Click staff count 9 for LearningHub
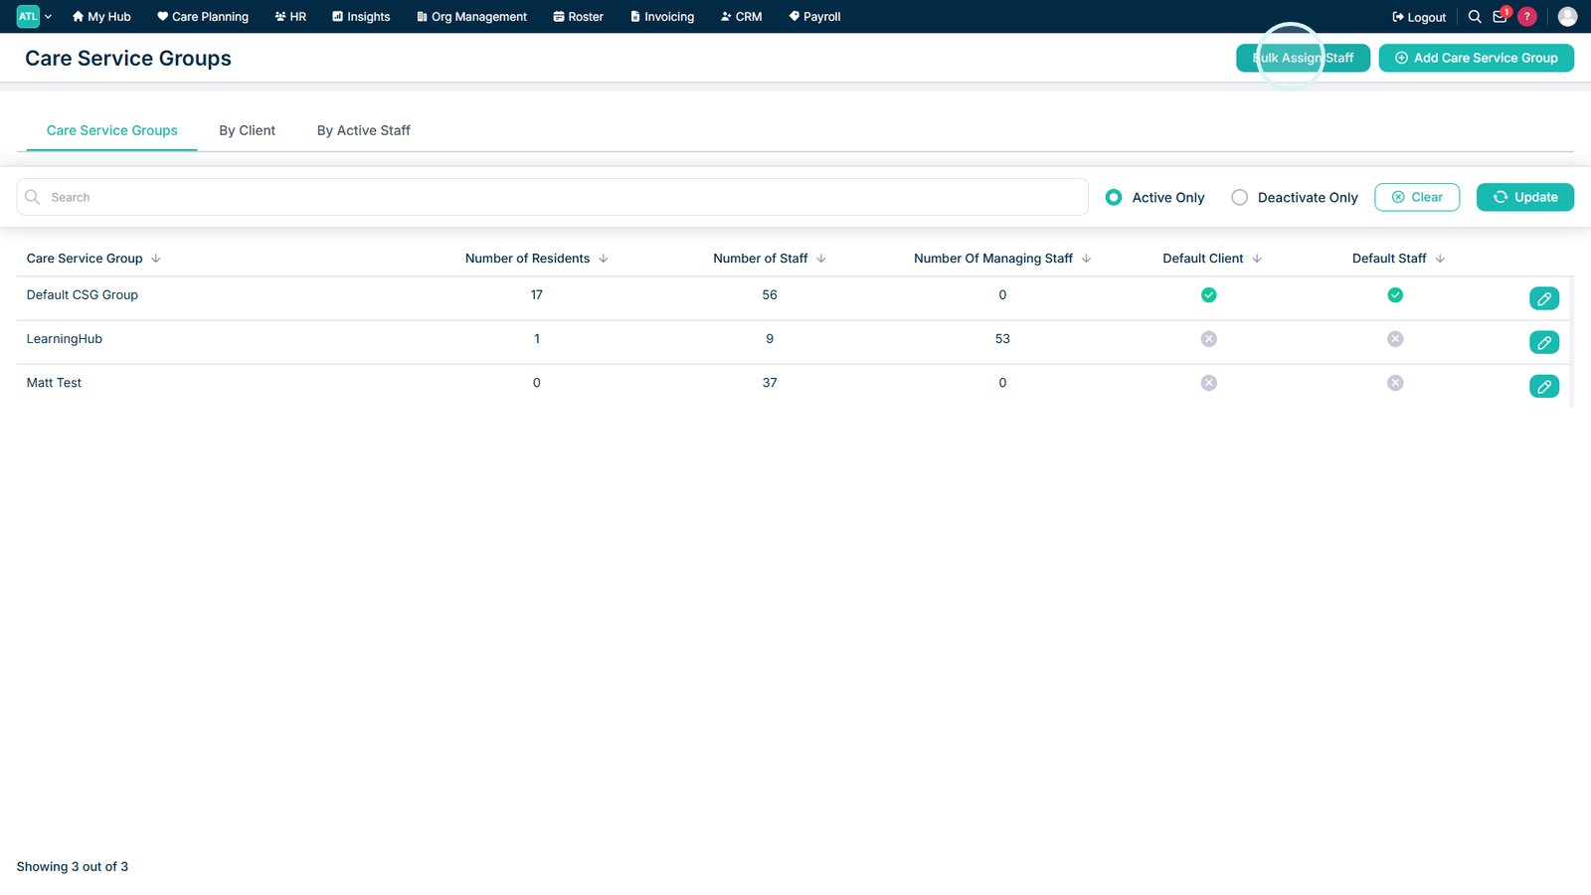The height and width of the screenshot is (895, 1591). (x=770, y=339)
